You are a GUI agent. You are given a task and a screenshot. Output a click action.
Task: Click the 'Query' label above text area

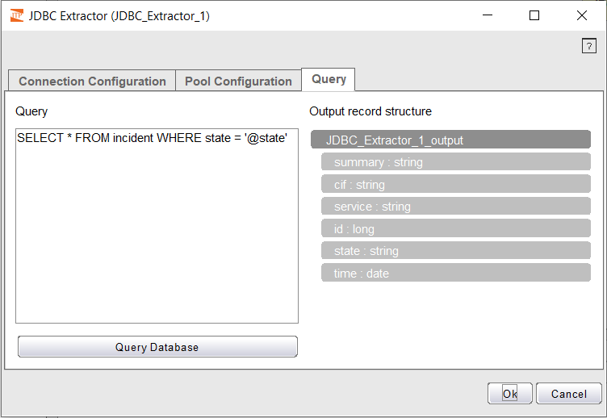click(31, 111)
